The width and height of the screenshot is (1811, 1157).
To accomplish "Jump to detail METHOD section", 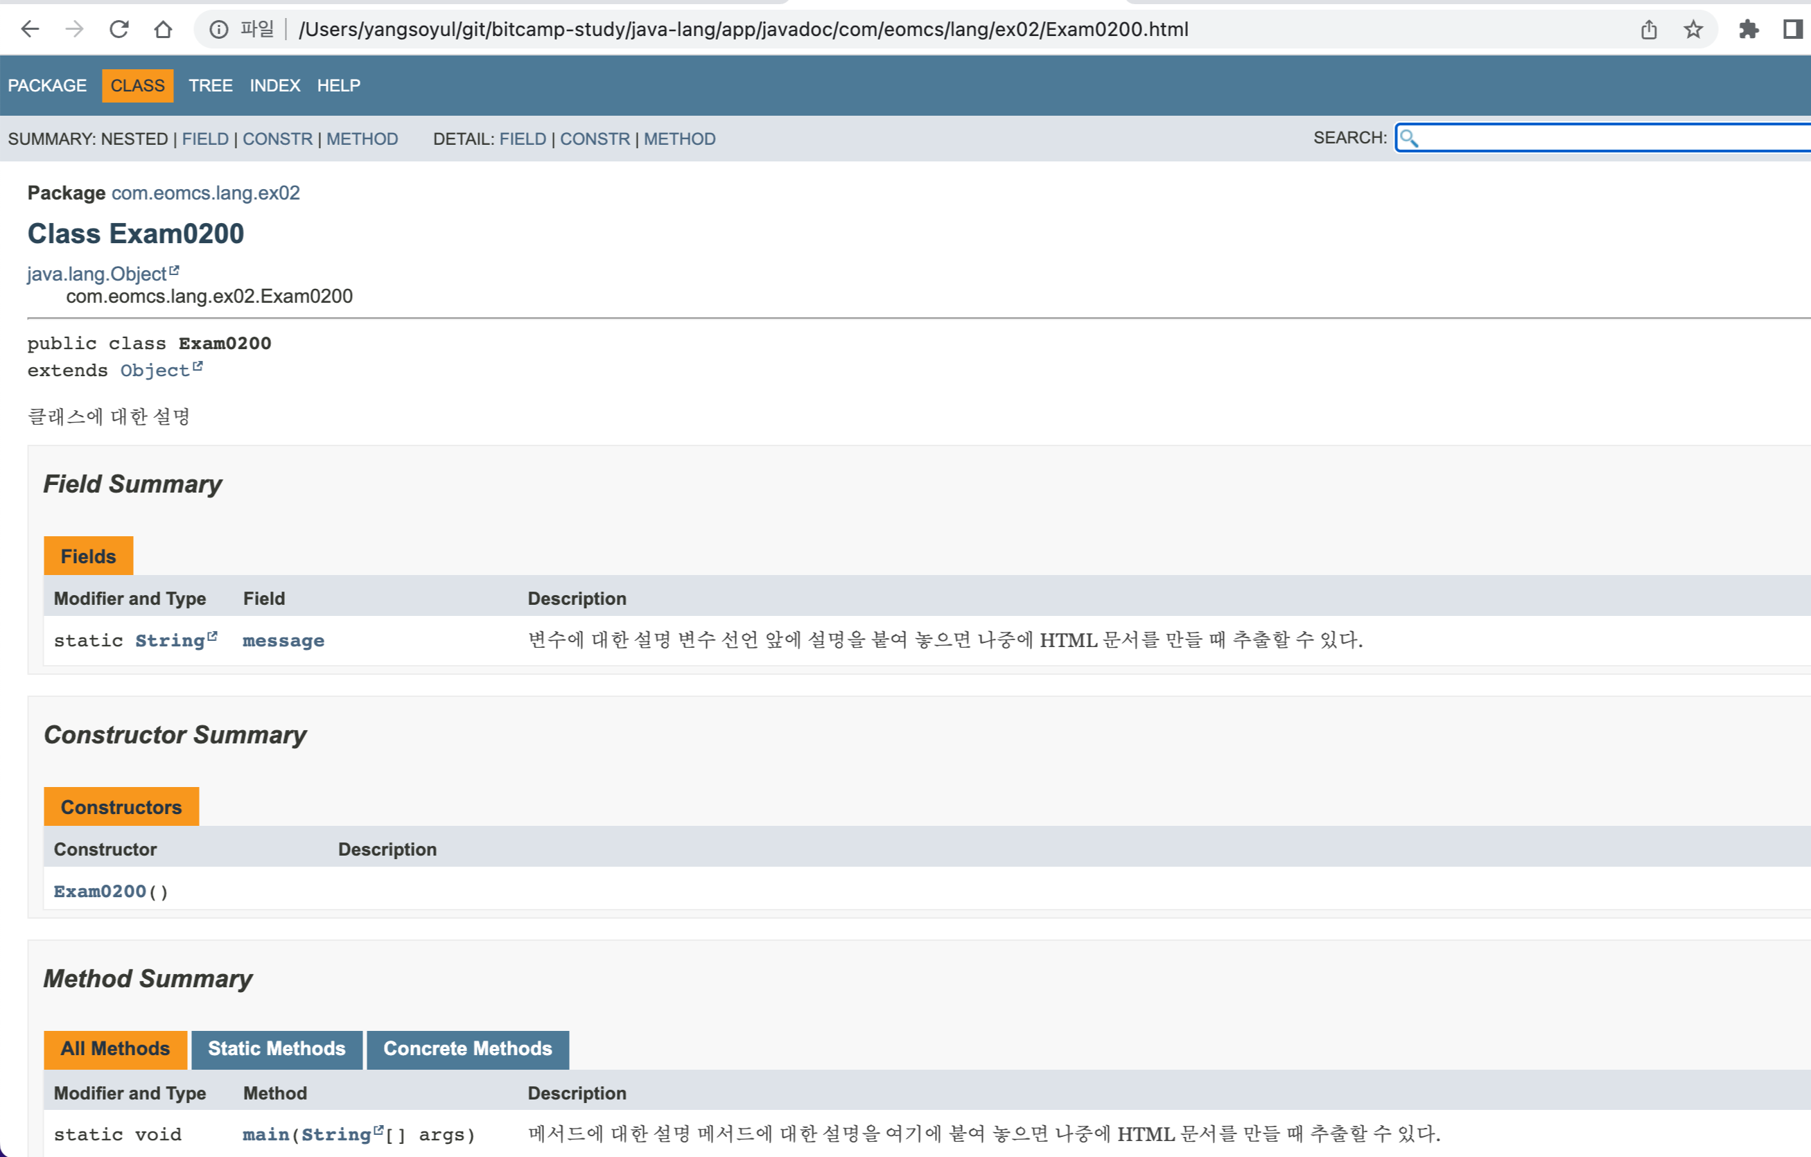I will coord(680,139).
